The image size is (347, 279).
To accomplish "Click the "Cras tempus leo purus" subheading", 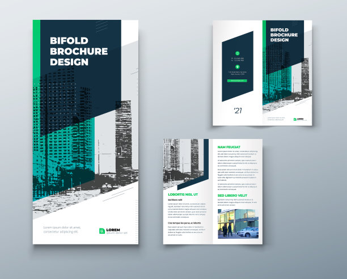I will pos(184,223).
